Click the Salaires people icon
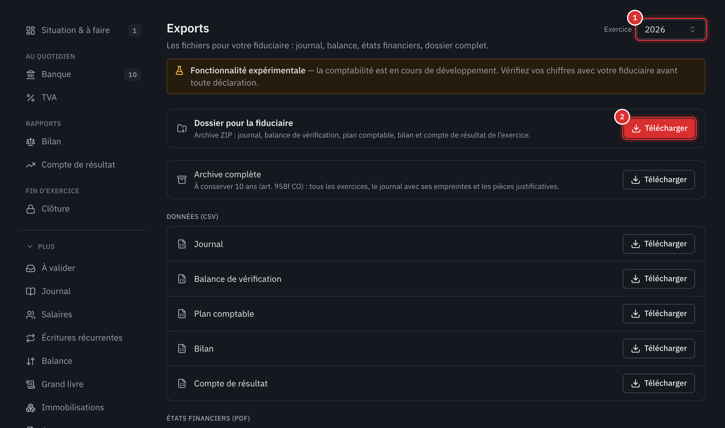The image size is (725, 428). click(31, 315)
